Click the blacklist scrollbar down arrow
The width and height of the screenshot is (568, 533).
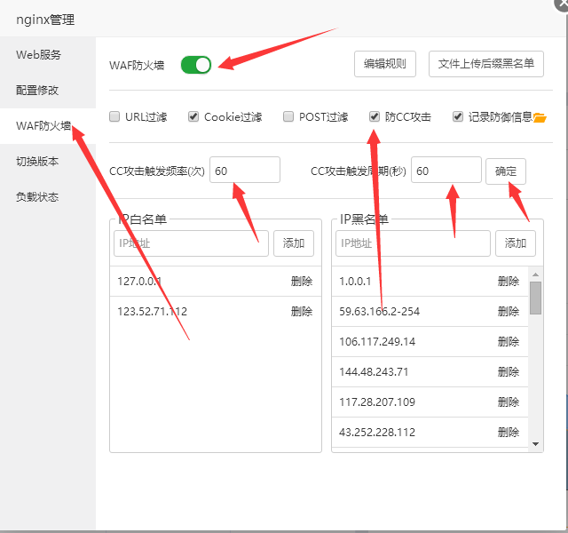[x=536, y=444]
